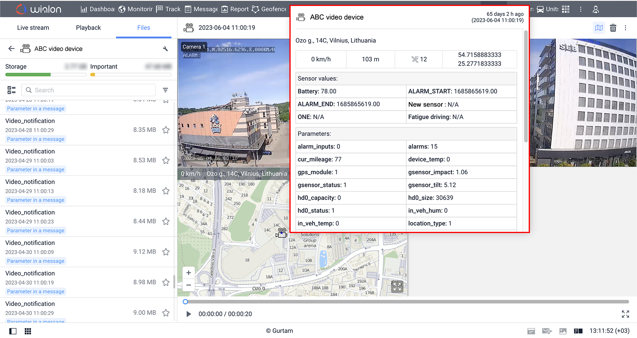Expand the map using its fullscreen button
Screen dimensions: 637x338
(x=397, y=286)
